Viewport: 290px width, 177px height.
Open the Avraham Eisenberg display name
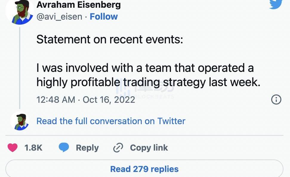click(78, 4)
